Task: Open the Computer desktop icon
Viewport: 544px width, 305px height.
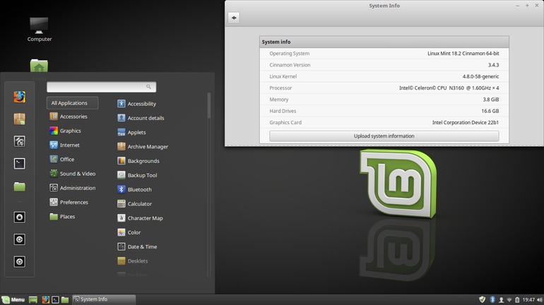Action: point(39,30)
